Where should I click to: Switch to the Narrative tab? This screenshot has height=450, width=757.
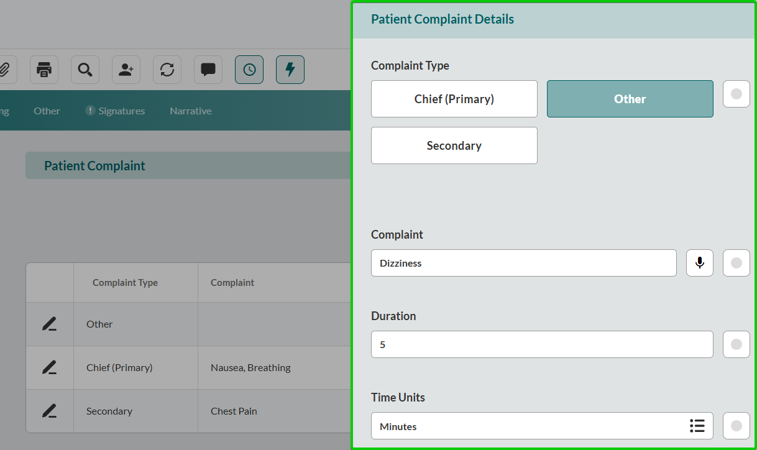[191, 111]
